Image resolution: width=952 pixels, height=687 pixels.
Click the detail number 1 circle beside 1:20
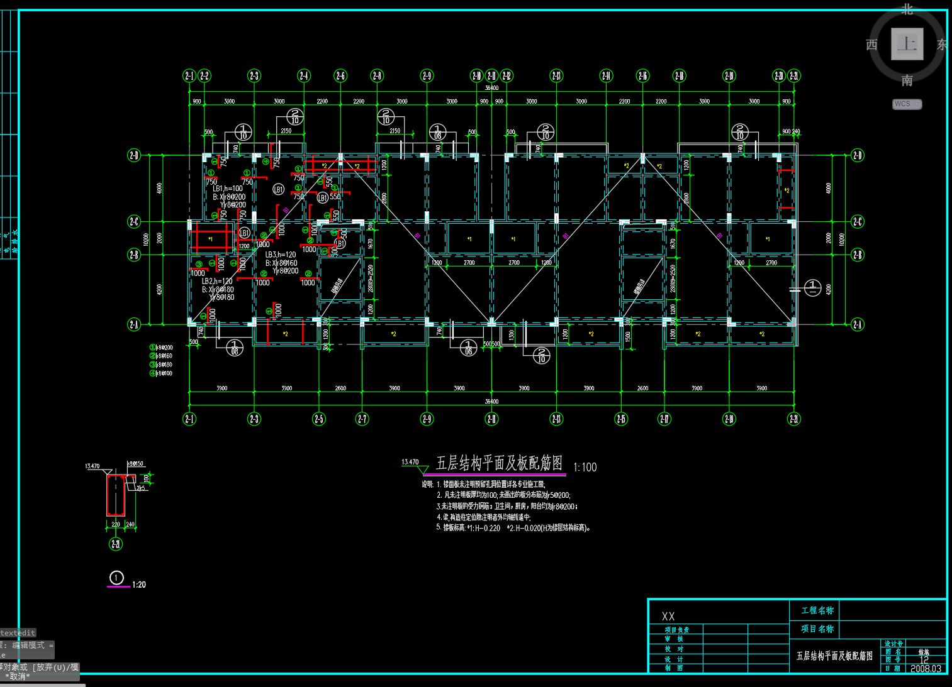(117, 578)
